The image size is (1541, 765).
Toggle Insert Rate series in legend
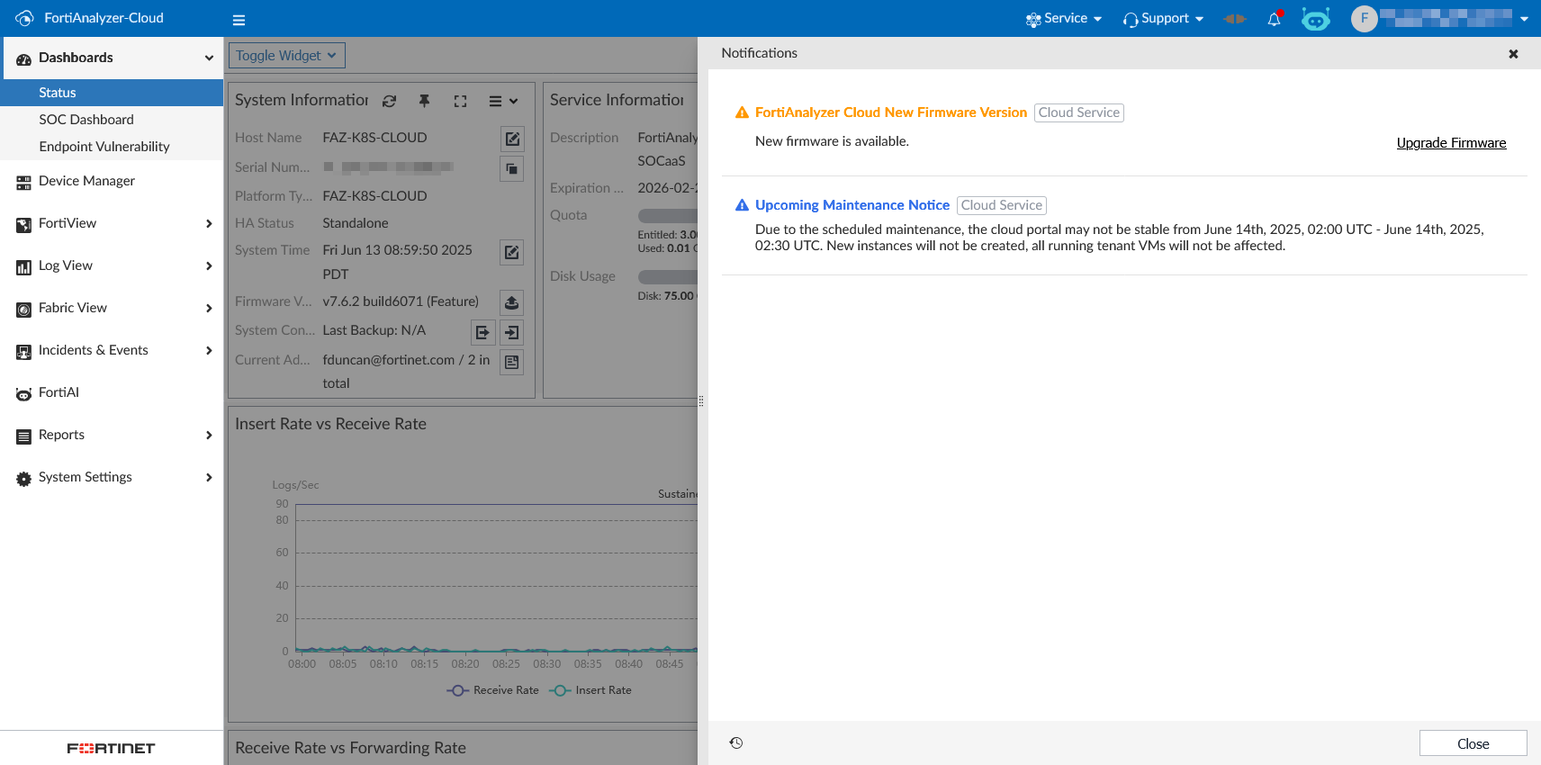coord(590,690)
